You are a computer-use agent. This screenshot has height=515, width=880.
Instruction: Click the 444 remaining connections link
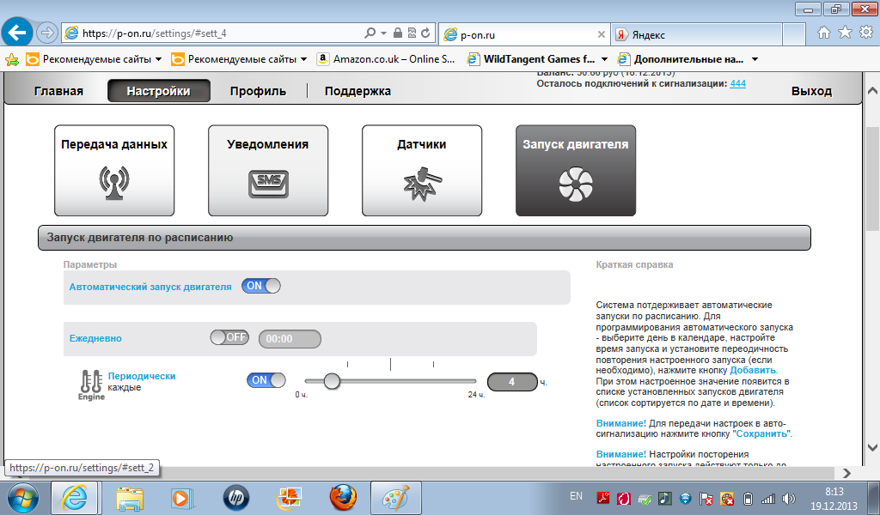(737, 83)
